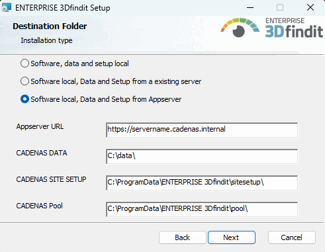This screenshot has height=252, width=325.
Task: Click the "Installation type" subtitle
Action: pos(46,40)
